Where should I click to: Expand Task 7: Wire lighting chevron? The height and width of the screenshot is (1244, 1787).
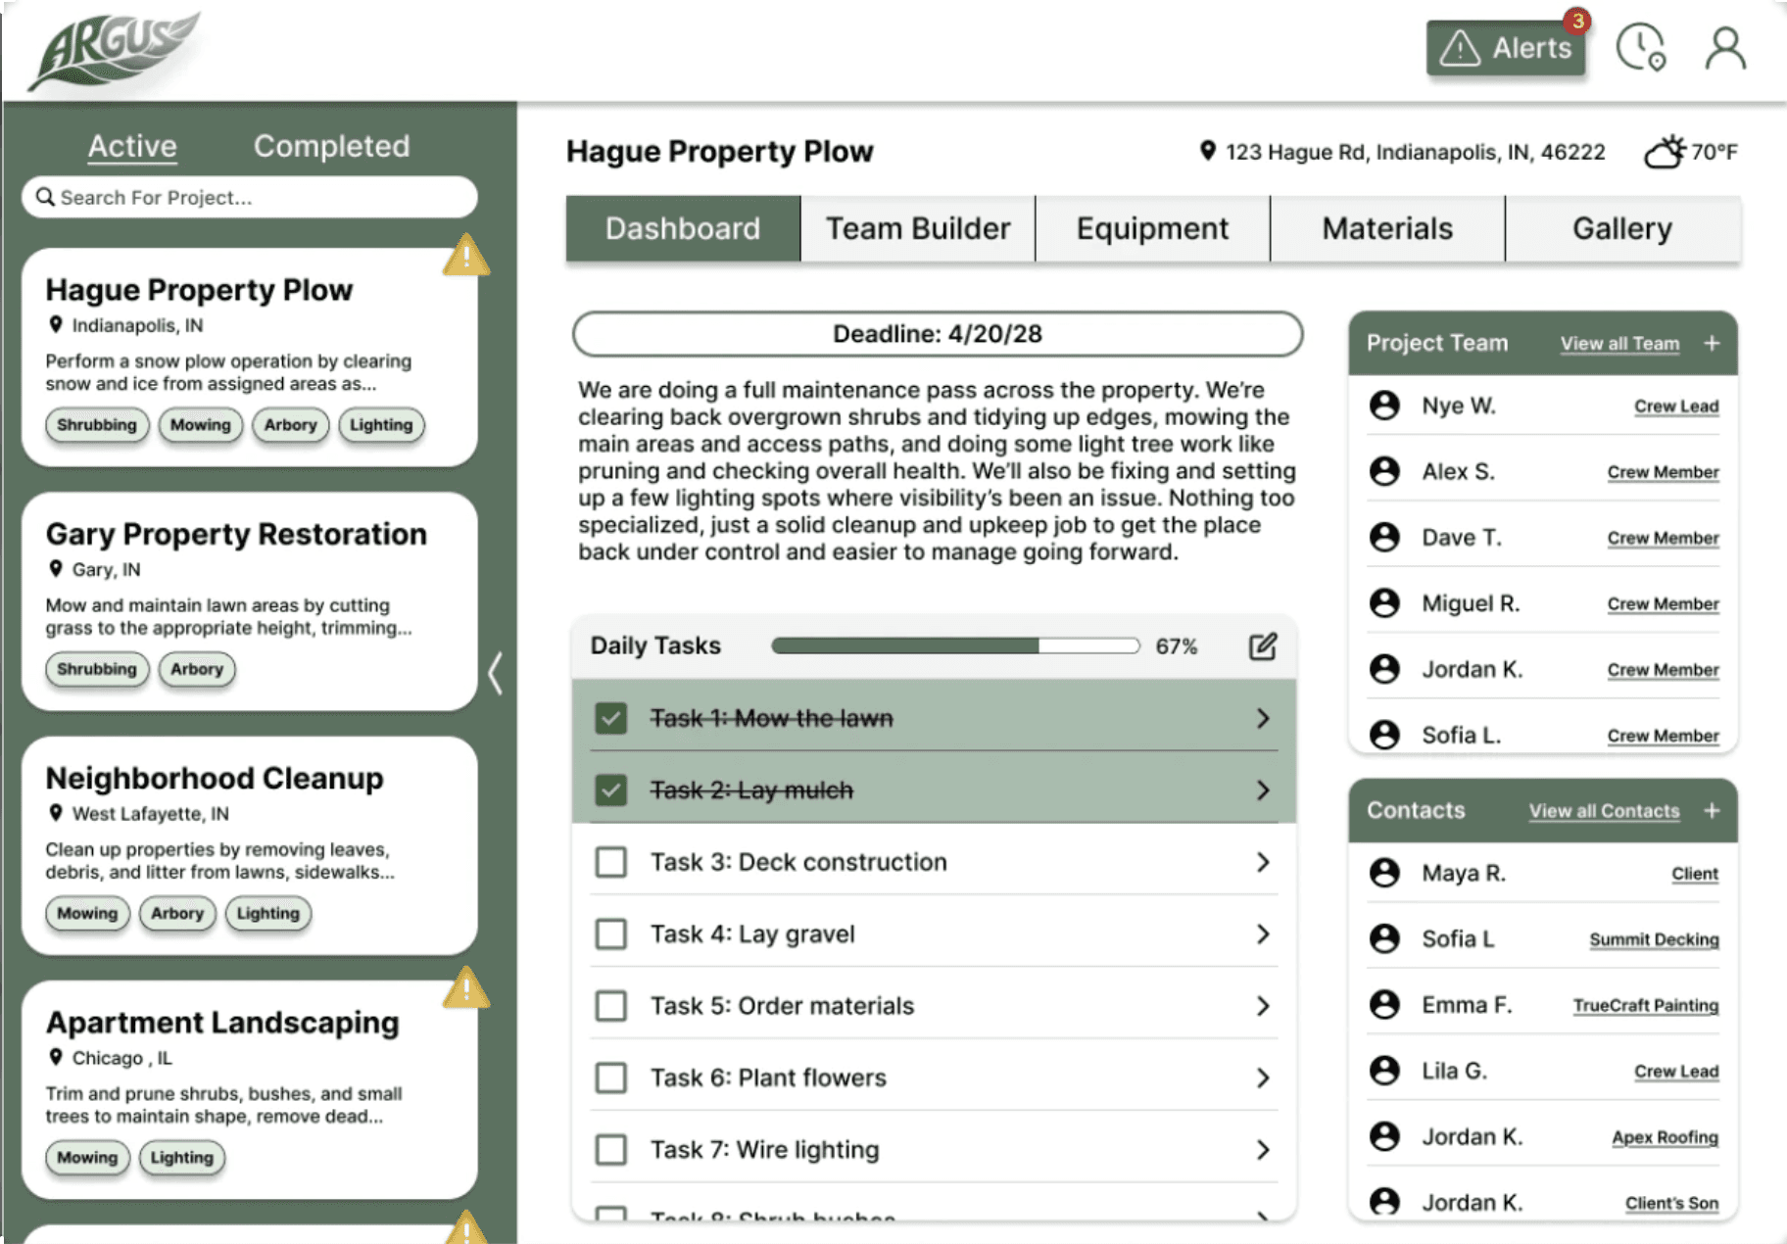(1263, 1150)
